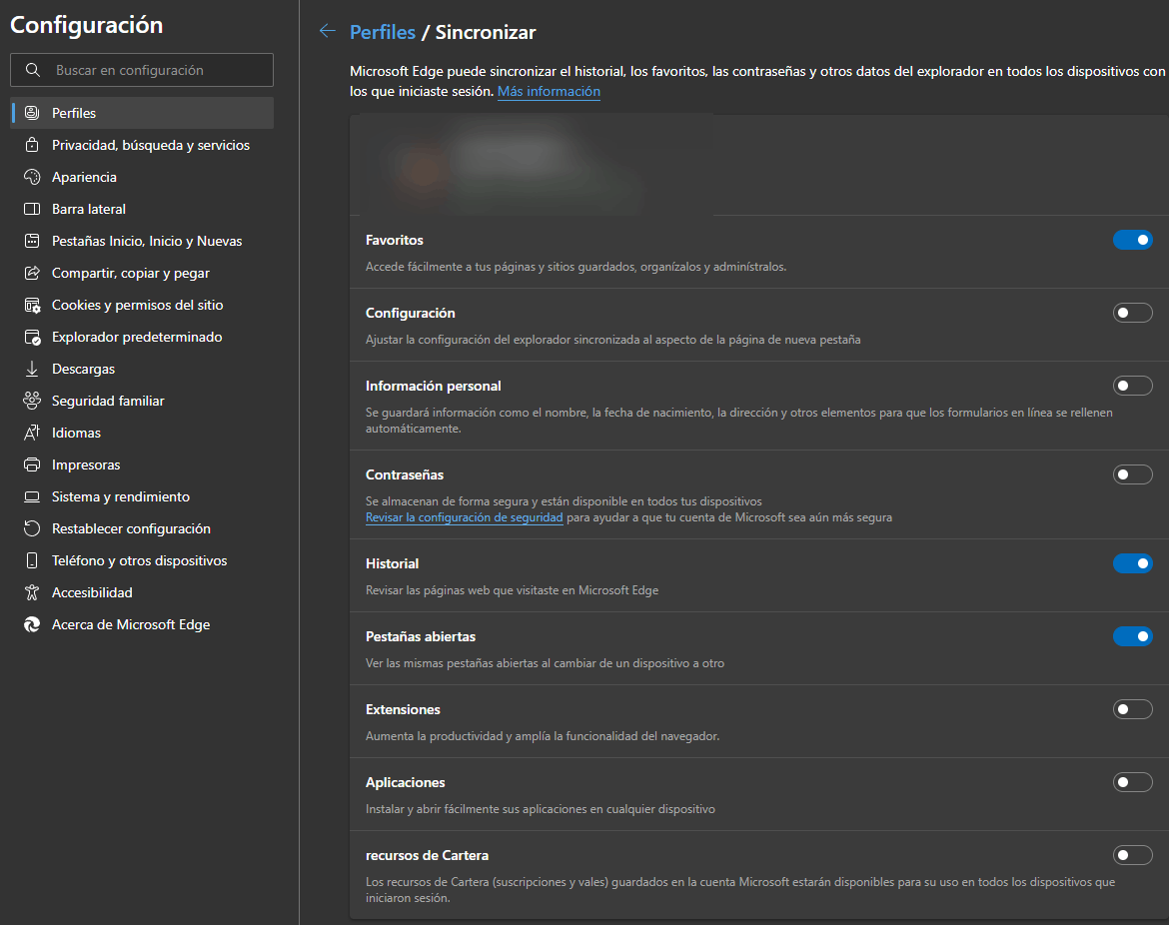This screenshot has width=1169, height=925.
Task: Open Perfiles settings section
Action: coord(142,113)
